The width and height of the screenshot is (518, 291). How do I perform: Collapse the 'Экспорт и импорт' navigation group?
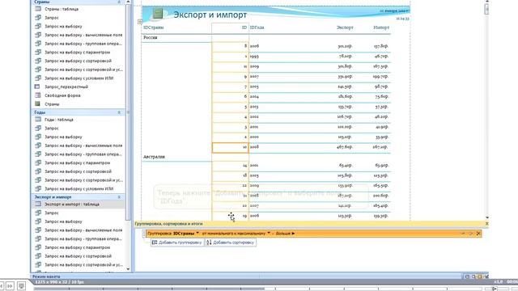[119, 197]
